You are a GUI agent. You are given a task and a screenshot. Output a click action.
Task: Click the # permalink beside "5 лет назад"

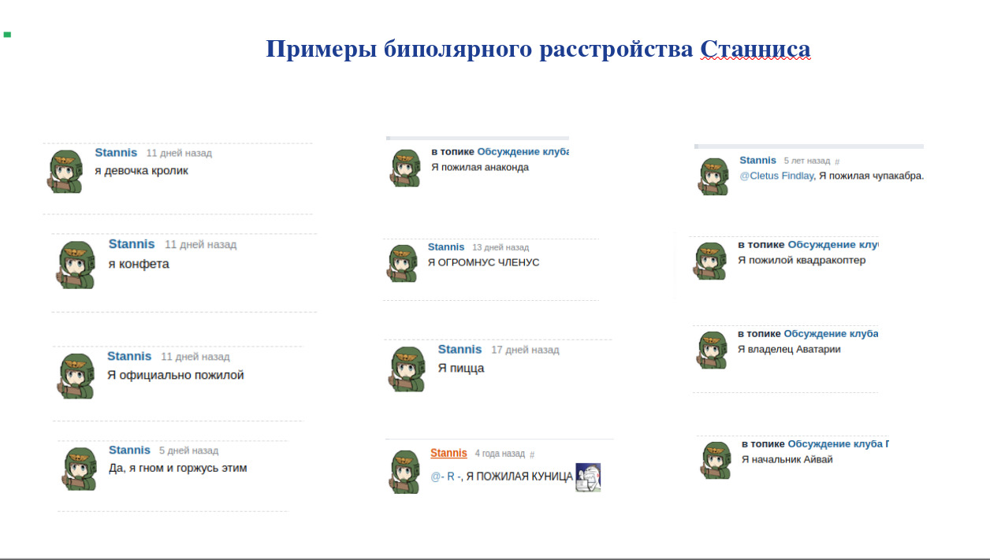[x=837, y=161]
